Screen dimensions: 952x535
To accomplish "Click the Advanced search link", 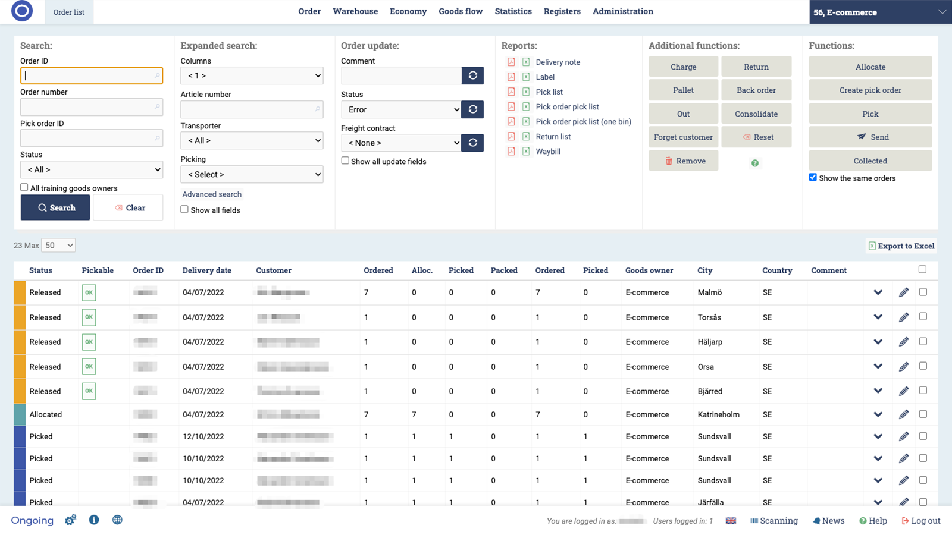I will [x=211, y=194].
